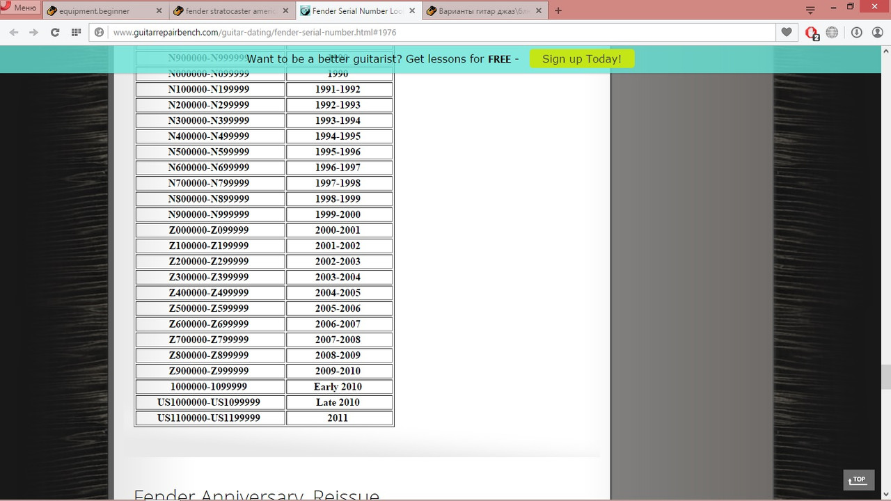
Task: Select the Z800000-Z899999 serial cell
Action: 210,356
